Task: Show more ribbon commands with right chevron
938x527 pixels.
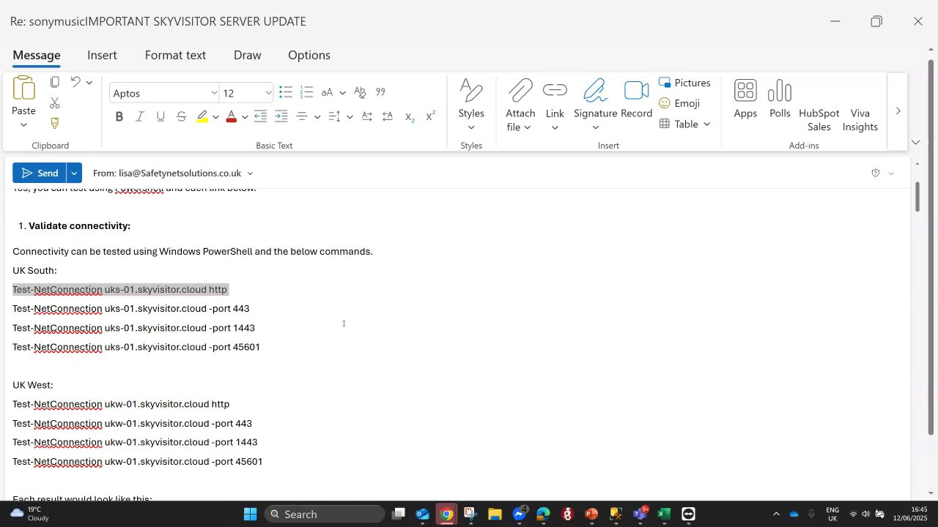Action: 898,111
